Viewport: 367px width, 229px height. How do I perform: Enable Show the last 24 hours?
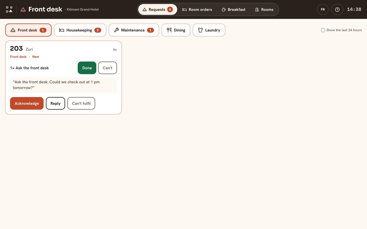(323, 30)
